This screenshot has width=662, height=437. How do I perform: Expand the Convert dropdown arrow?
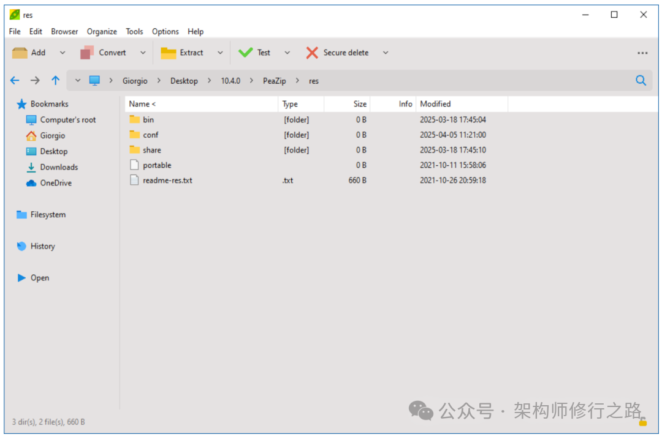(x=143, y=53)
